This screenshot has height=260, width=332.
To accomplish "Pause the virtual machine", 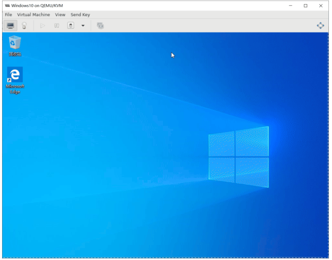I will coord(57,25).
